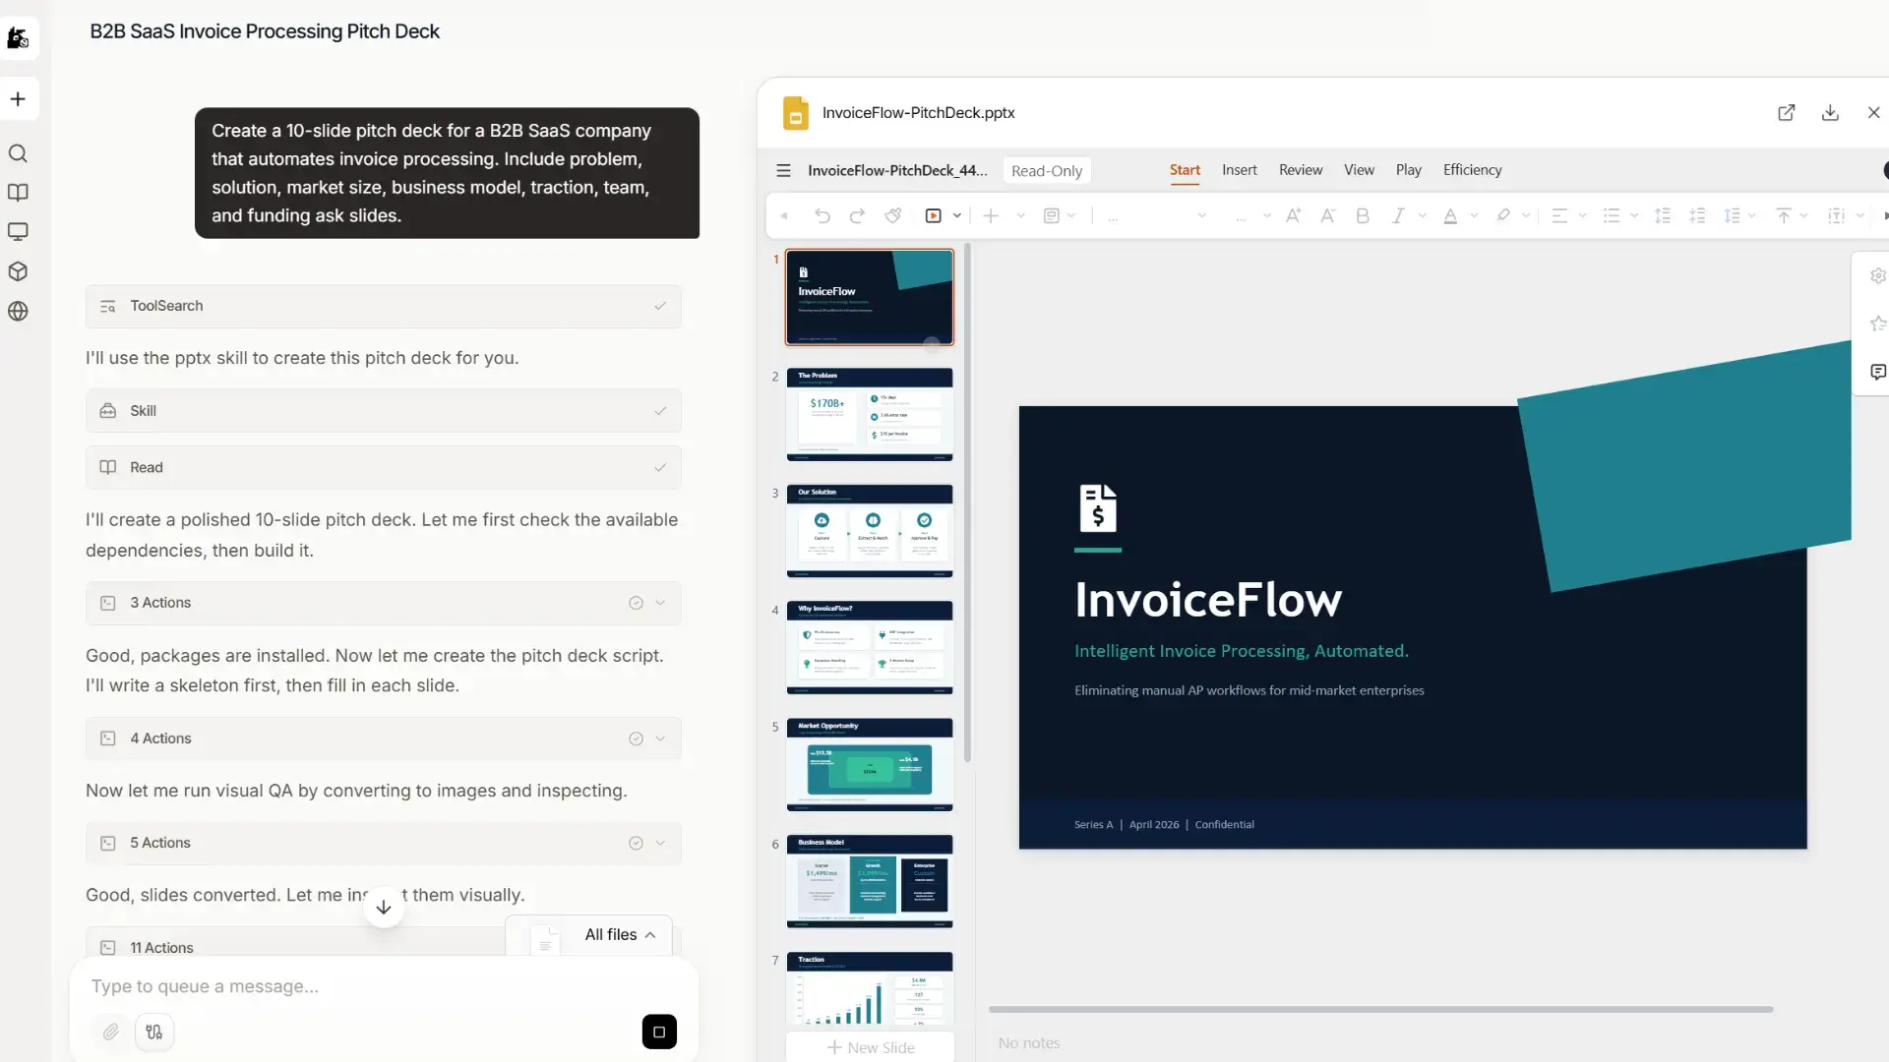Select slide 5 Market Opportunity thumbnail
The width and height of the screenshot is (1889, 1062).
pyautogui.click(x=869, y=764)
